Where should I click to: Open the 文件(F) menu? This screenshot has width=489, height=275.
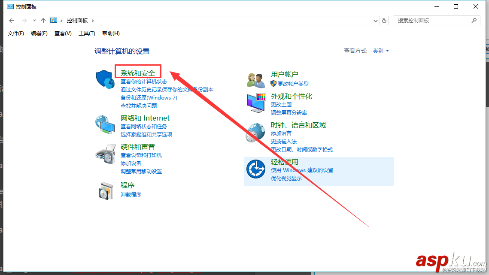click(15, 33)
